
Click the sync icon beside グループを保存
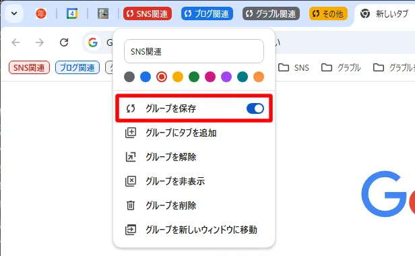point(131,108)
